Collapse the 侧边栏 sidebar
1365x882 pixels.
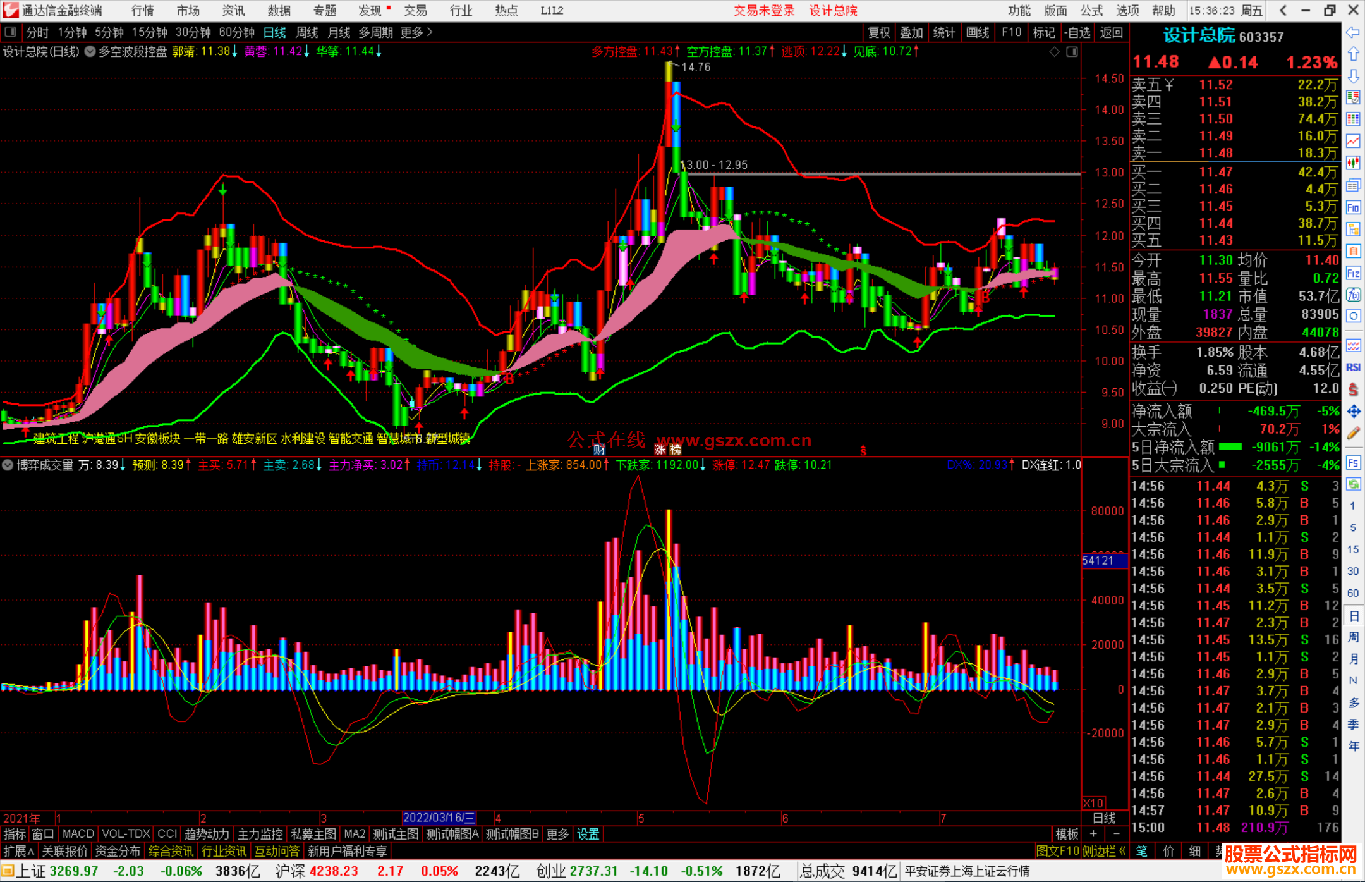pos(1105,851)
